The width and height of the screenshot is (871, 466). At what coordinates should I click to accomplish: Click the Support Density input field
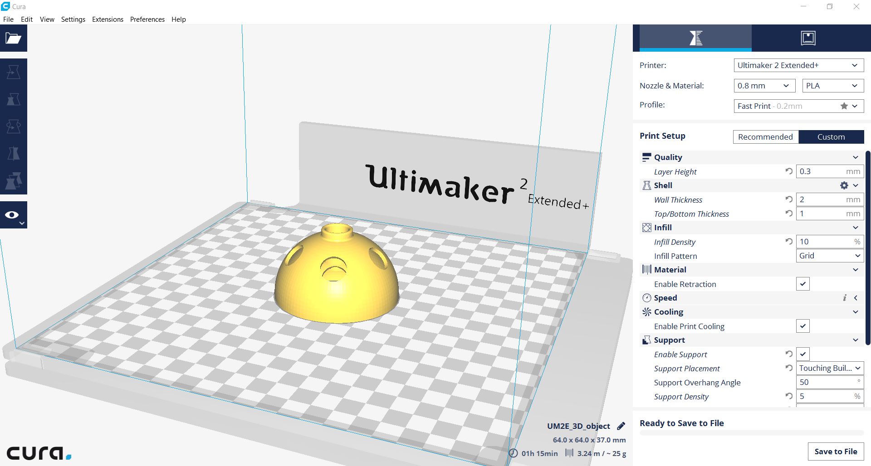point(830,396)
